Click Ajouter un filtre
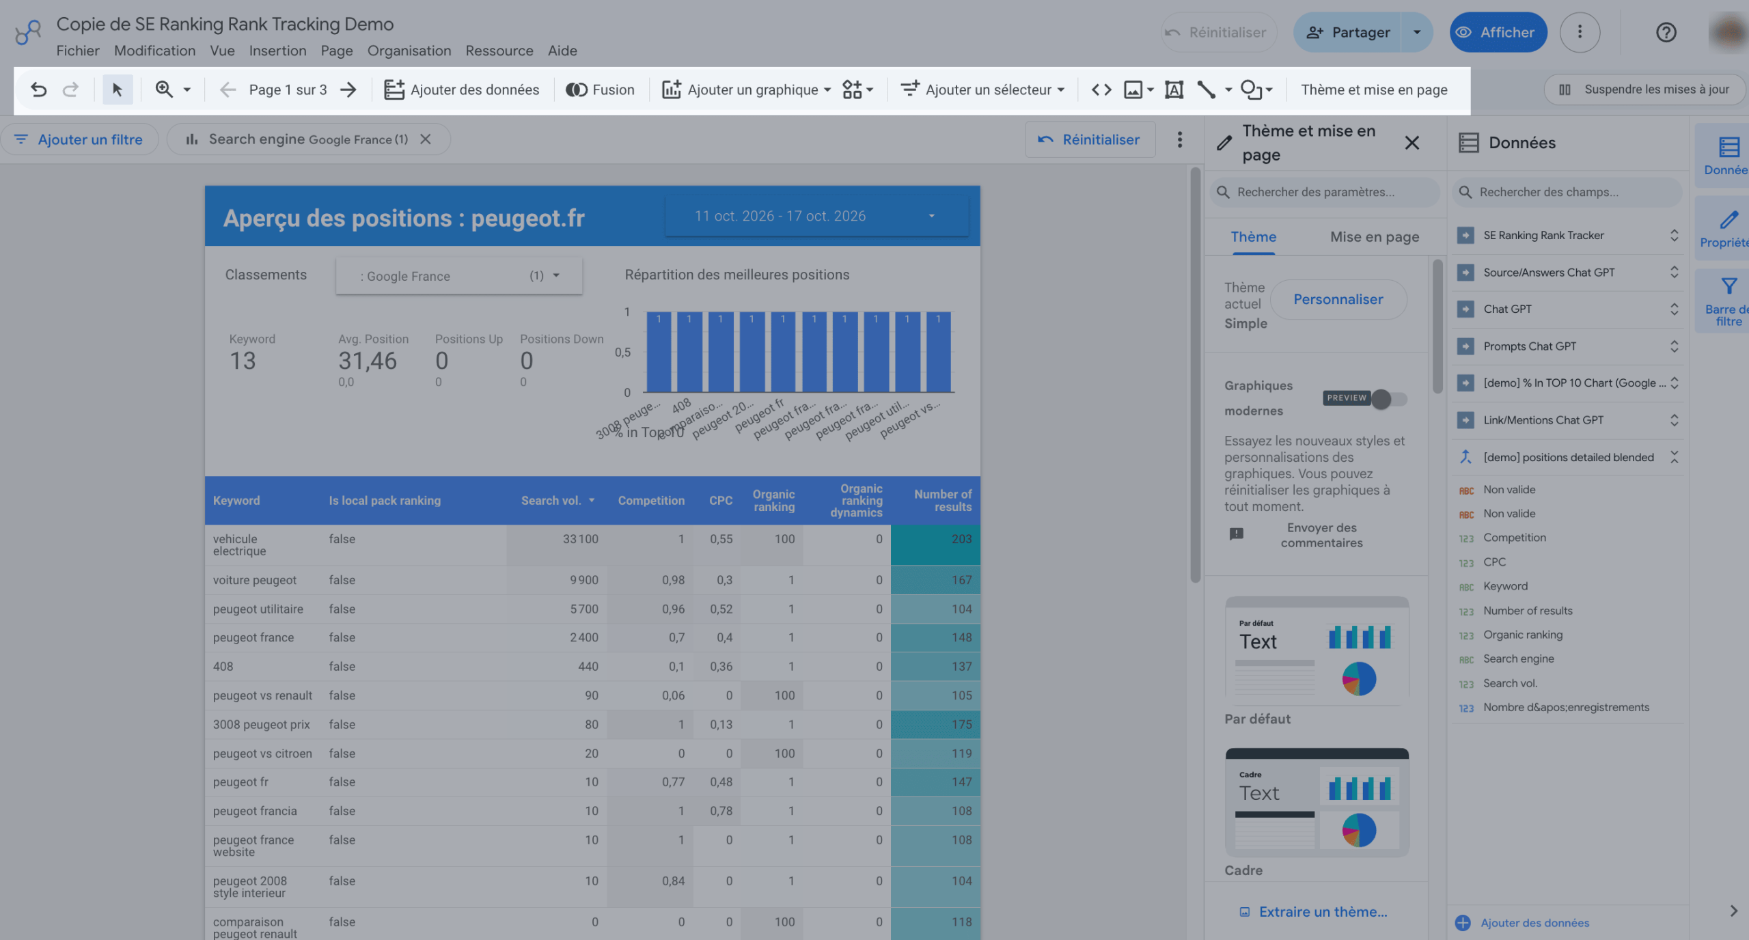The width and height of the screenshot is (1749, 940). pos(79,139)
